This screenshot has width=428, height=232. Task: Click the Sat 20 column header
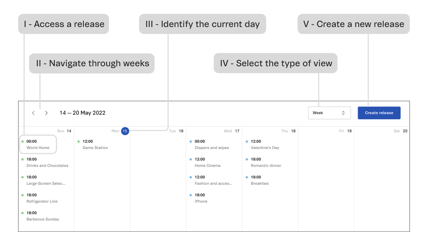[401, 131]
